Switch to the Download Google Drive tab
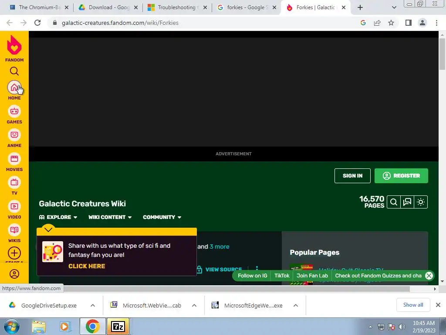This screenshot has width=446, height=335. [x=108, y=7]
